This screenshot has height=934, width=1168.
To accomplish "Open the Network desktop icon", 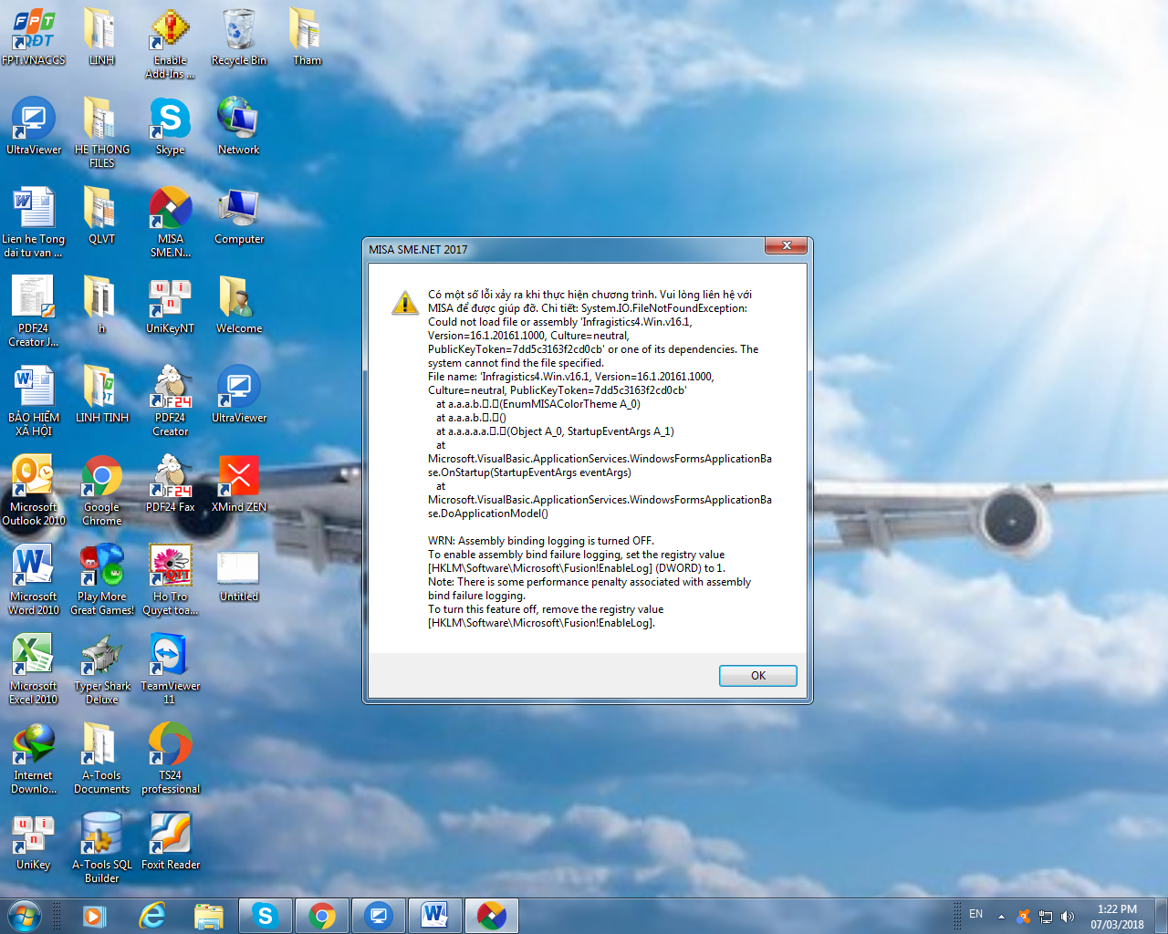I will [x=238, y=126].
